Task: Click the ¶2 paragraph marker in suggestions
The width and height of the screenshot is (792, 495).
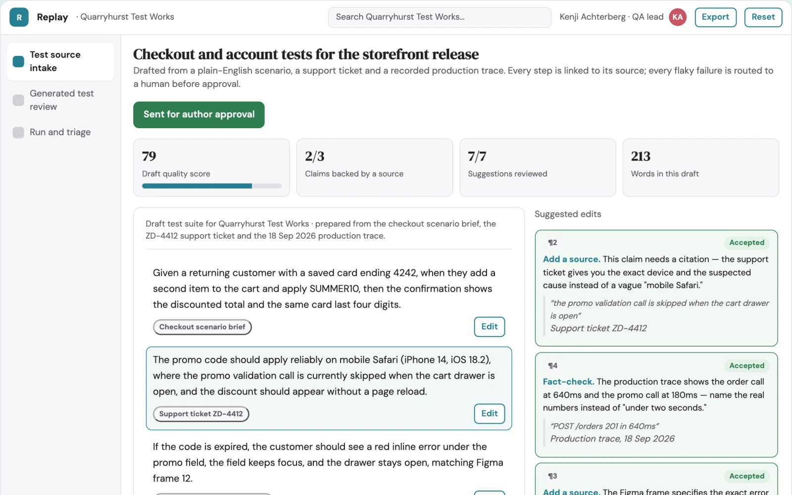Action: 552,243
